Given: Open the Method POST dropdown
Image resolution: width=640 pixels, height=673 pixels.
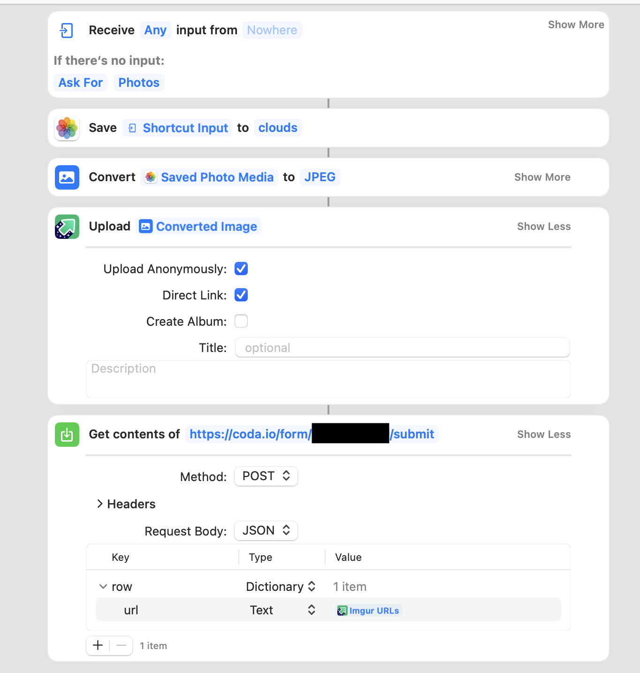Looking at the screenshot, I should pyautogui.click(x=266, y=476).
